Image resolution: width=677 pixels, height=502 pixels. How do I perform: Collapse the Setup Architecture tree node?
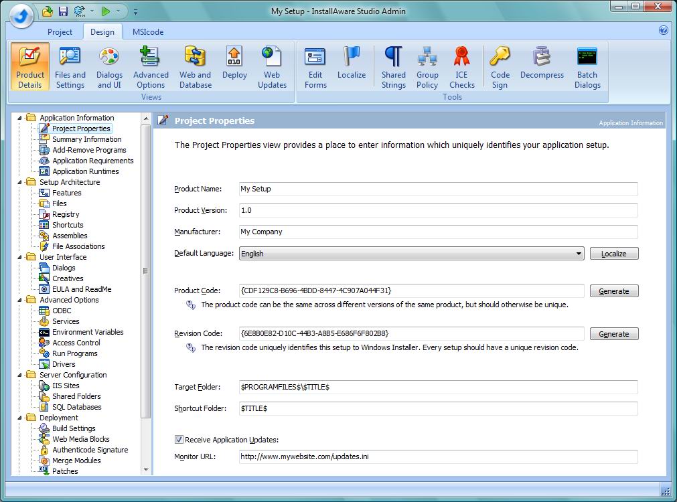point(19,182)
